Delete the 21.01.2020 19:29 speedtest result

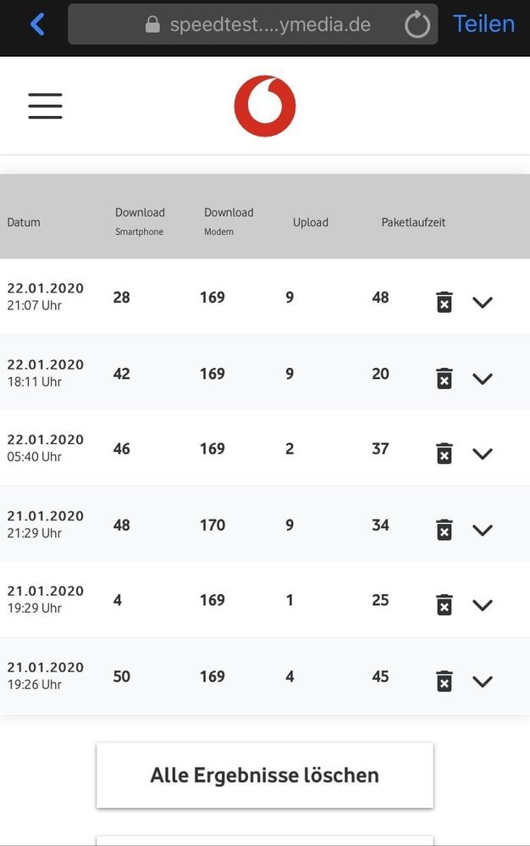point(444,604)
